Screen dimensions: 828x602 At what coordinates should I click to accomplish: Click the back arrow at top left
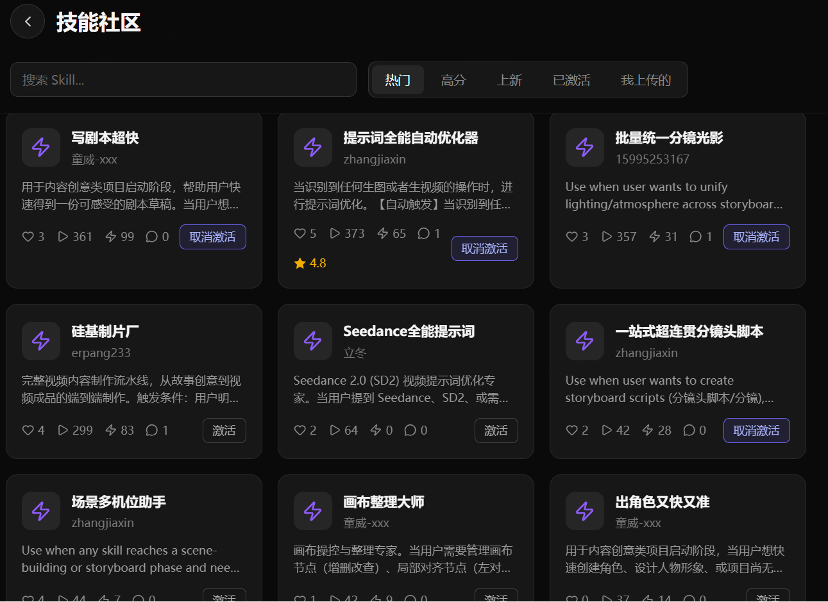27,21
